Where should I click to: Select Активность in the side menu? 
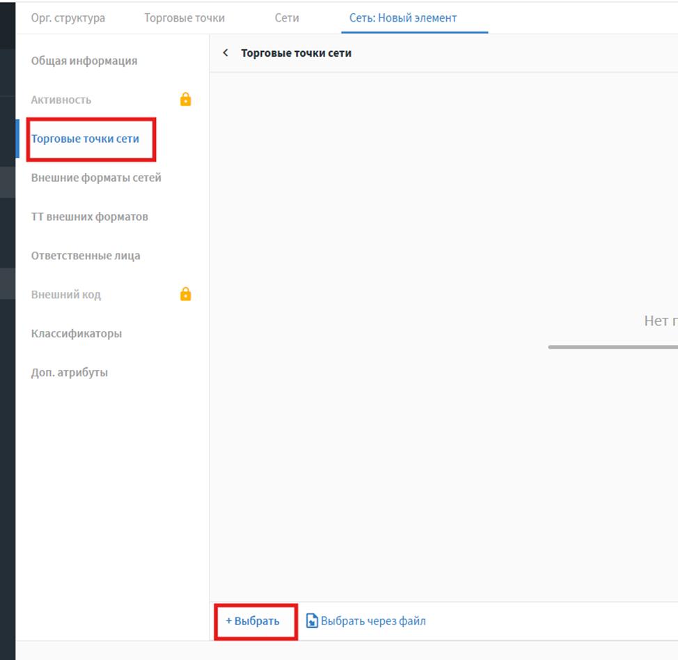click(61, 100)
